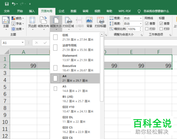Open the 字体 theme fonts dropdown
The image size is (177, 139).
18,24
